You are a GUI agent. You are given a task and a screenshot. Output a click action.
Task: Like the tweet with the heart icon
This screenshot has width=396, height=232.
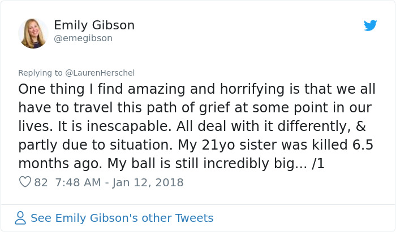25,182
